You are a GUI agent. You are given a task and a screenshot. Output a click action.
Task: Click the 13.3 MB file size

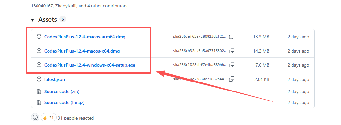coord(261,37)
